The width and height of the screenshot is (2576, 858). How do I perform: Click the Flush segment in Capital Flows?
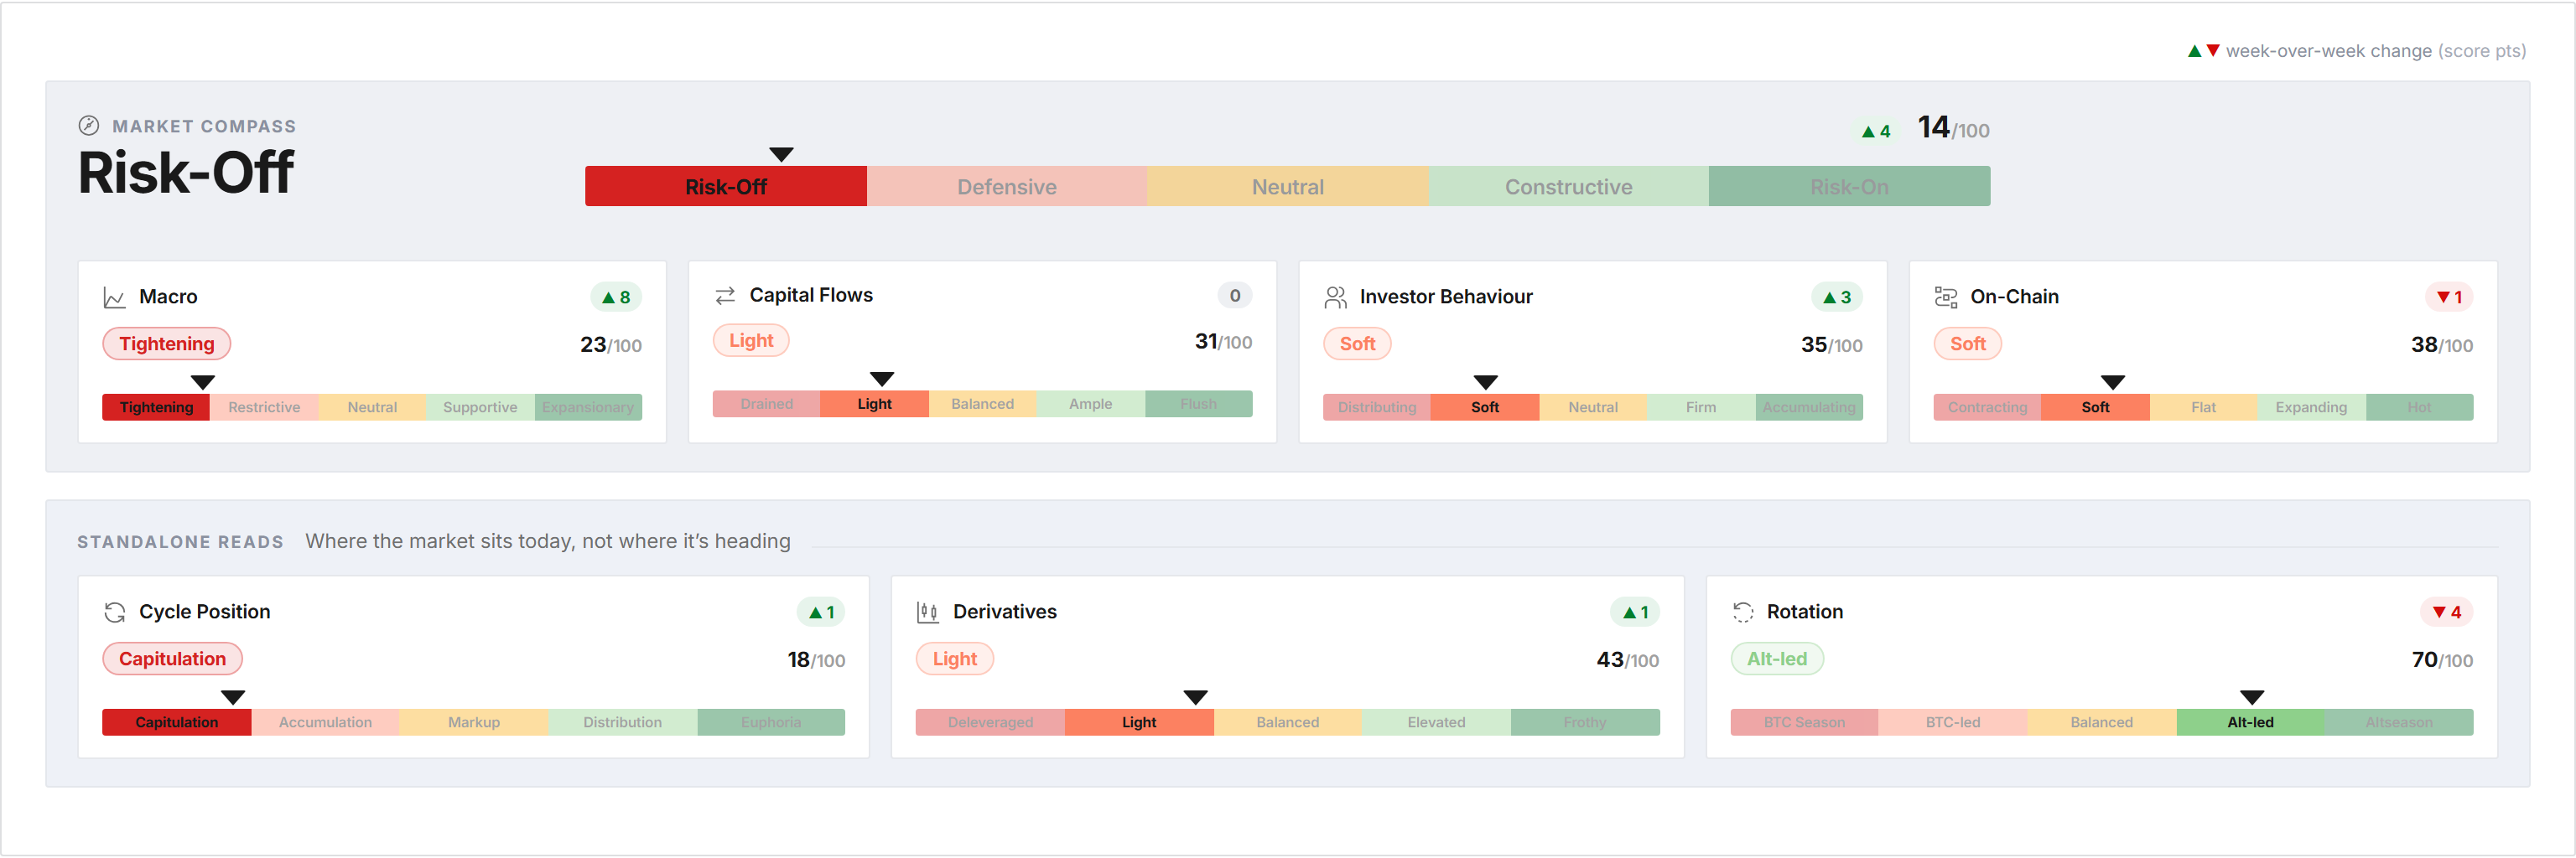pos(1199,405)
